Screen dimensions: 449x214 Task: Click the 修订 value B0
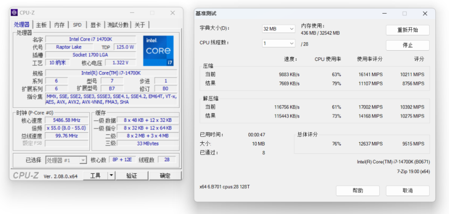[x=165, y=89]
